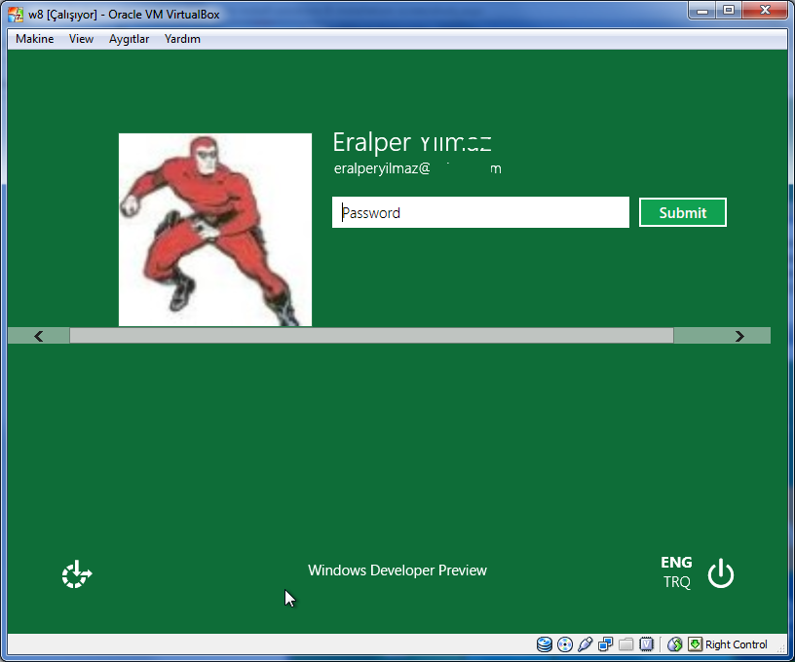Viewport: 795px width, 662px height.
Task: Open the Makine menu
Action: click(34, 39)
